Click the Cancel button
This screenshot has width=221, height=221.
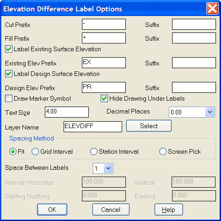click(111, 210)
